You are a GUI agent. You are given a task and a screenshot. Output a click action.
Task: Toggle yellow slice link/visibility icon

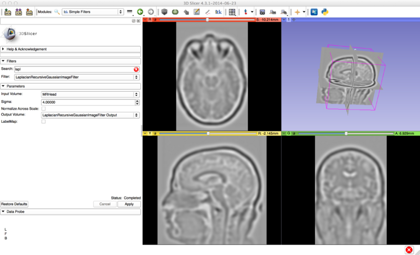point(155,133)
